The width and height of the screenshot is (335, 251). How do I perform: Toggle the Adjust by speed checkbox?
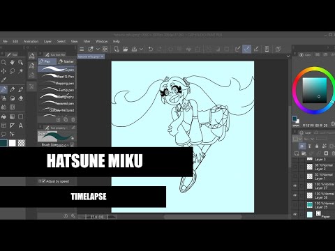[x=43, y=181]
